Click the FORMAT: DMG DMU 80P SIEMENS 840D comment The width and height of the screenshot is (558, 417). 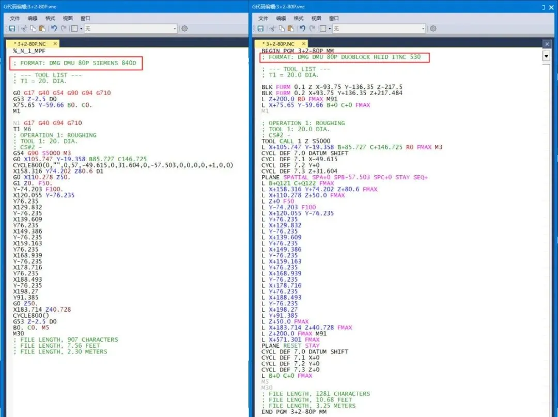[75, 63]
